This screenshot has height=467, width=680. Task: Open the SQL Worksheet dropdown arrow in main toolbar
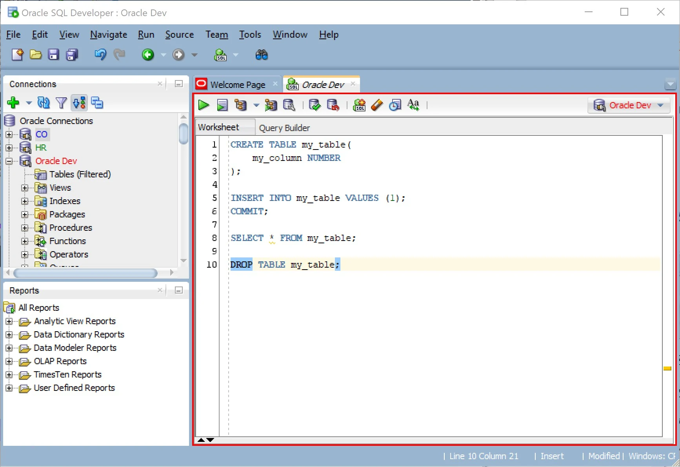pyautogui.click(x=236, y=55)
